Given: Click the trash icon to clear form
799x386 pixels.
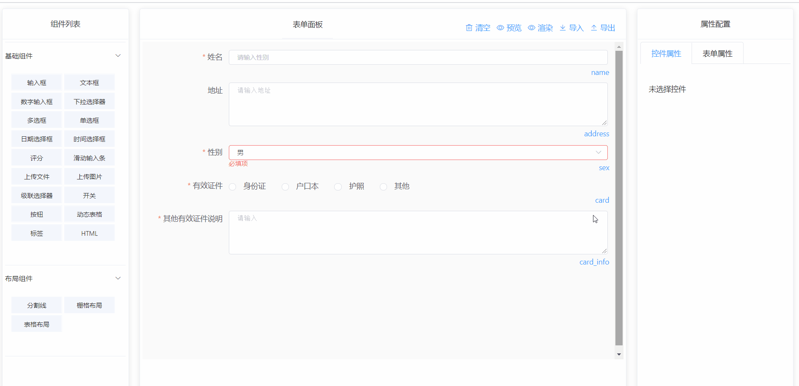Looking at the screenshot, I should coord(469,28).
